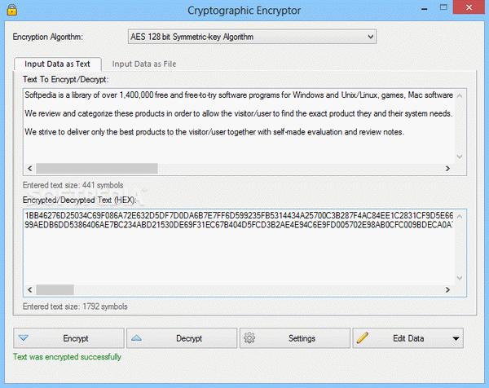The width and height of the screenshot is (489, 388).
Task: Open the Settings dialog
Action: (295, 338)
